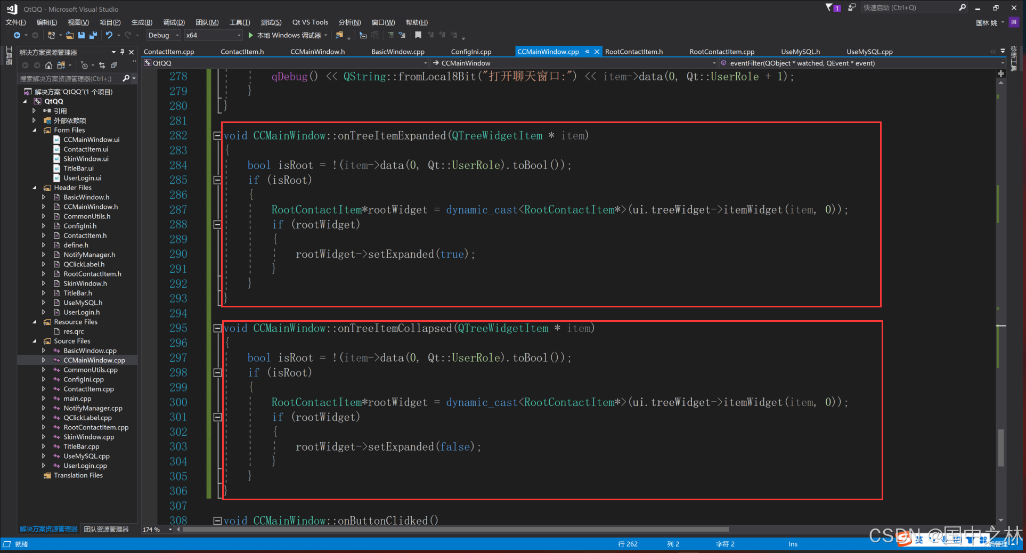Viewport: 1026px width, 553px height.
Task: Click the purple user account avatar
Action: pos(1014,22)
